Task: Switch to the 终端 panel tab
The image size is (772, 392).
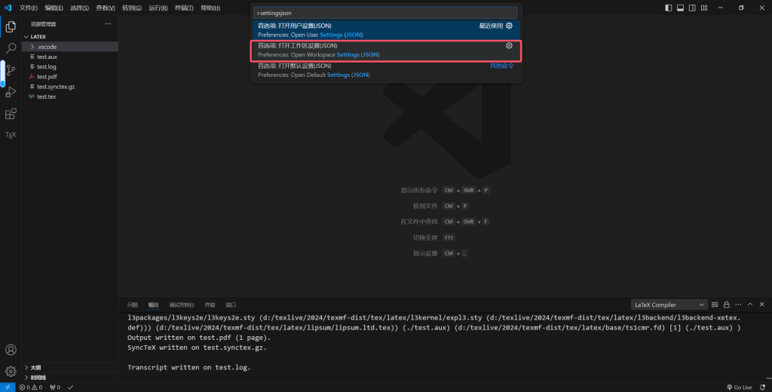Action: 210,305
